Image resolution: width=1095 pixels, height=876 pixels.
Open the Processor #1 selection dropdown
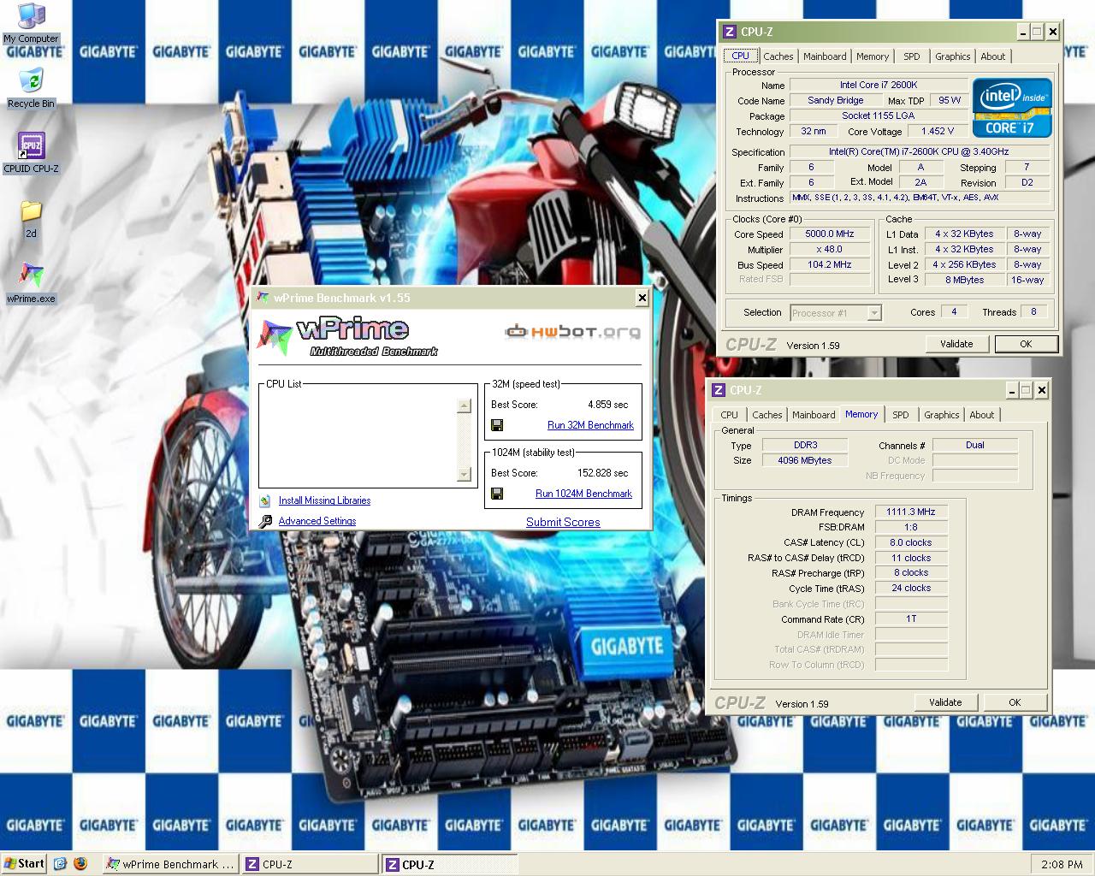pos(873,313)
